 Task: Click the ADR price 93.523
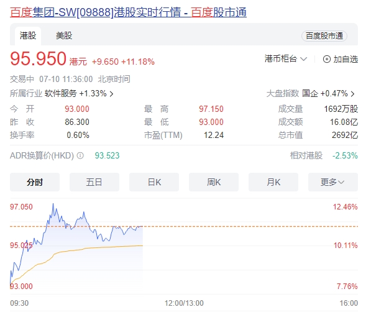(107, 155)
